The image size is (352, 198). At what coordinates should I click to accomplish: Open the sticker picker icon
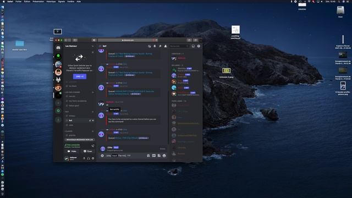(159, 156)
